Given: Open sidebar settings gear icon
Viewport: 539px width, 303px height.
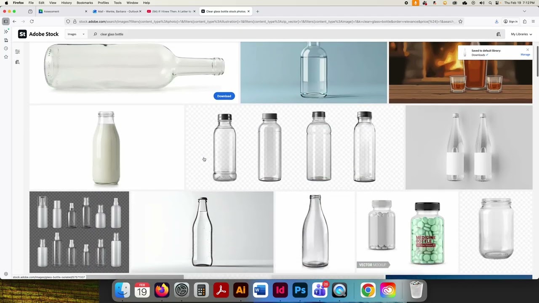Looking at the screenshot, I should [6, 274].
